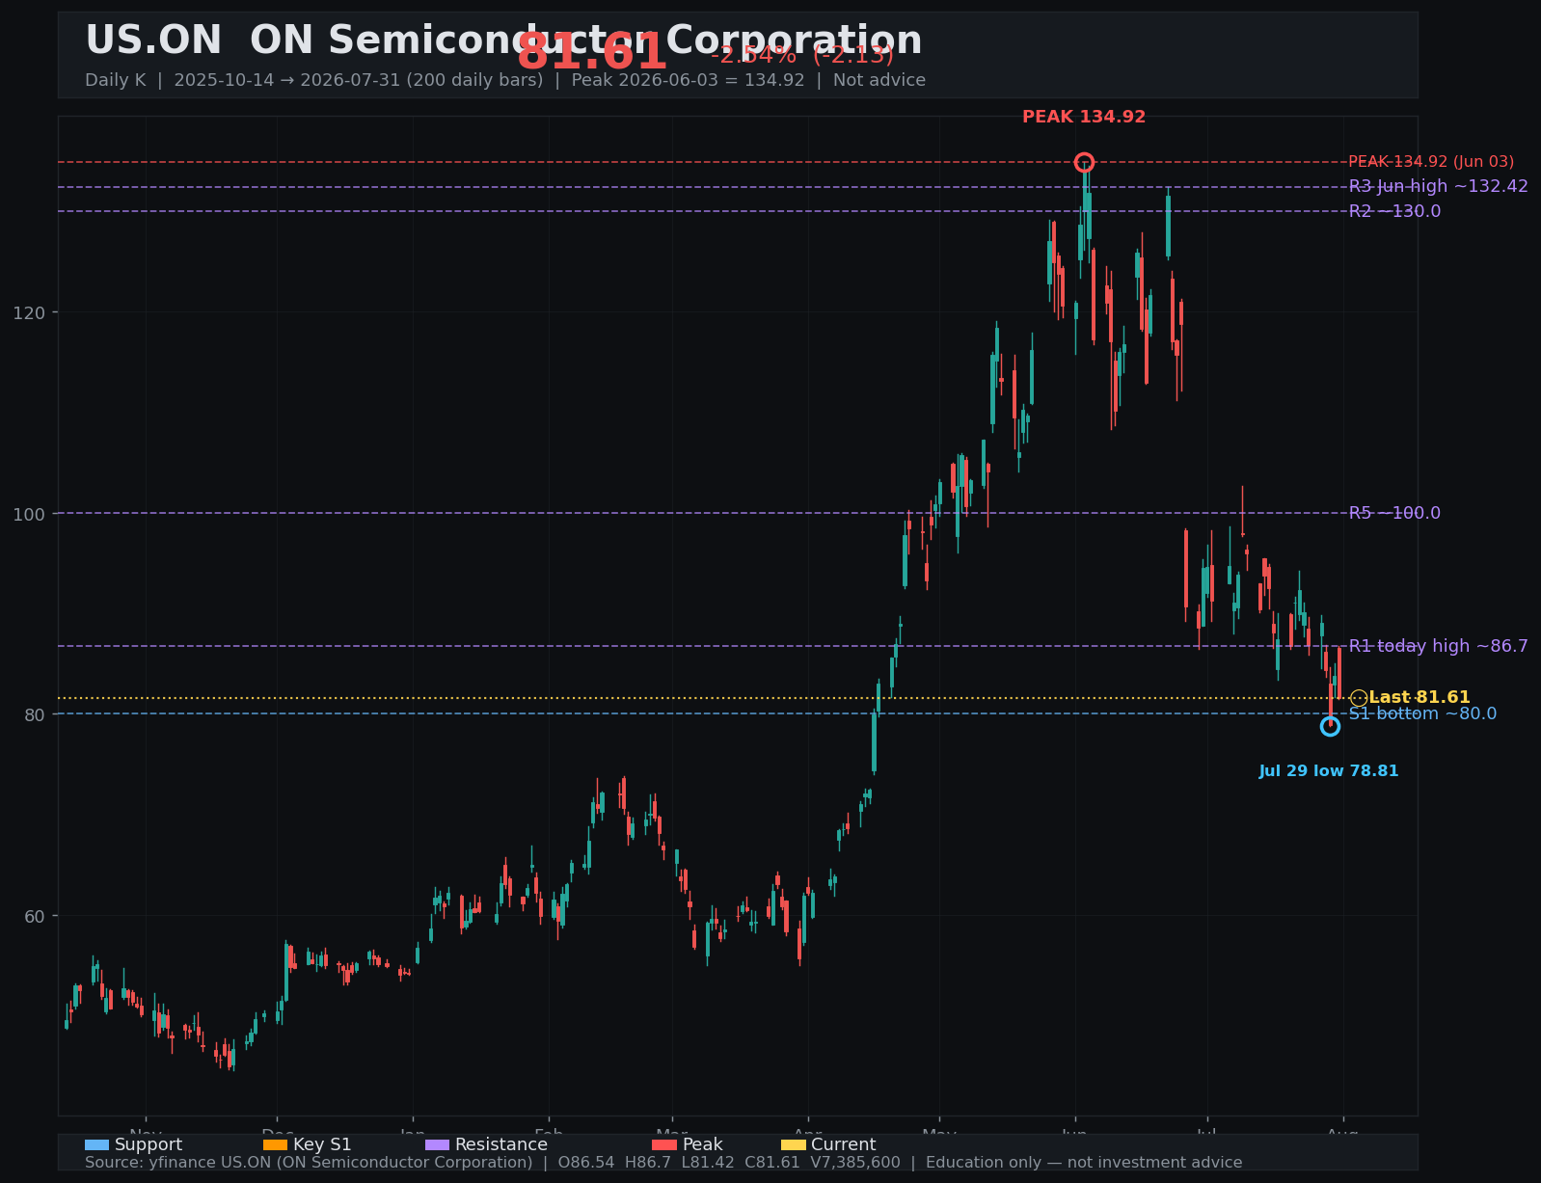The height and width of the screenshot is (1183, 1541).
Task: Click the yellow Current legend swatch
Action: (x=793, y=1144)
